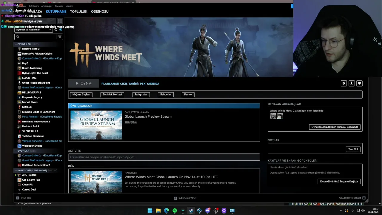Click the activity comment input box
This screenshot has height=215, width=382.
click(x=164, y=157)
